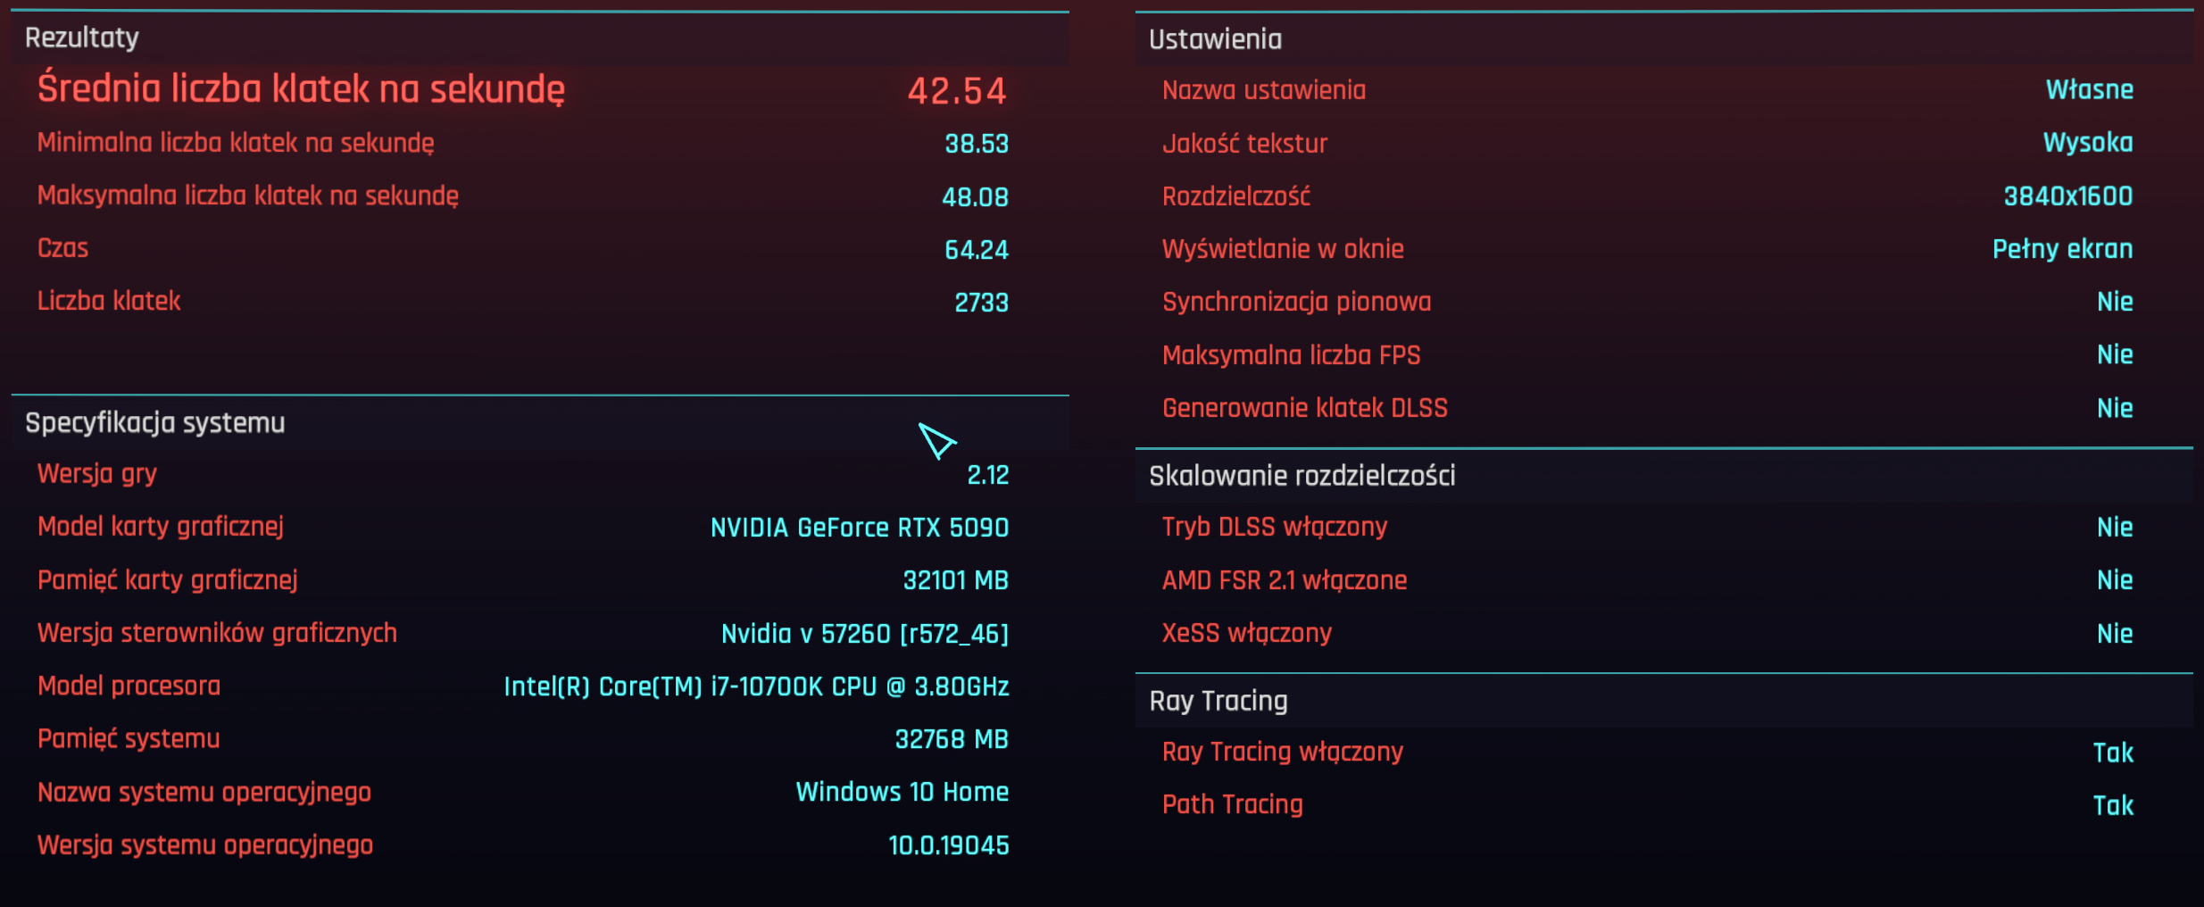This screenshot has height=907, width=2204.
Task: Click the Specyfikacja systemu header
Action: (154, 422)
